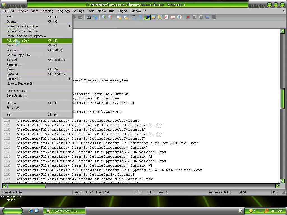
Task: Choose Load Session... entry
Action: [x=37, y=91]
